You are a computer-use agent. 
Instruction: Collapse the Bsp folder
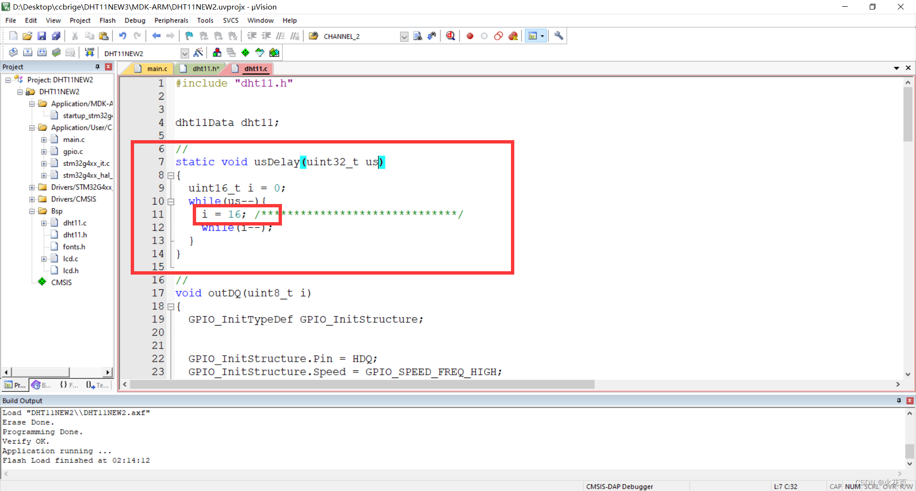31,211
